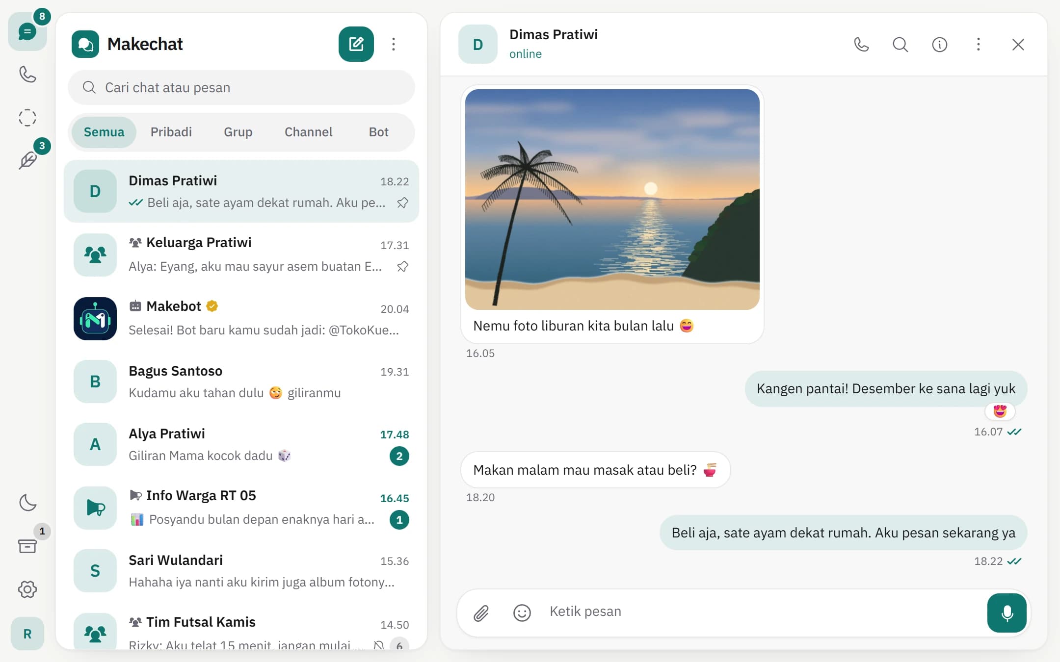Click the heart-eyes reaction on the message
Screen dimensions: 1060x662
pos(1000,411)
